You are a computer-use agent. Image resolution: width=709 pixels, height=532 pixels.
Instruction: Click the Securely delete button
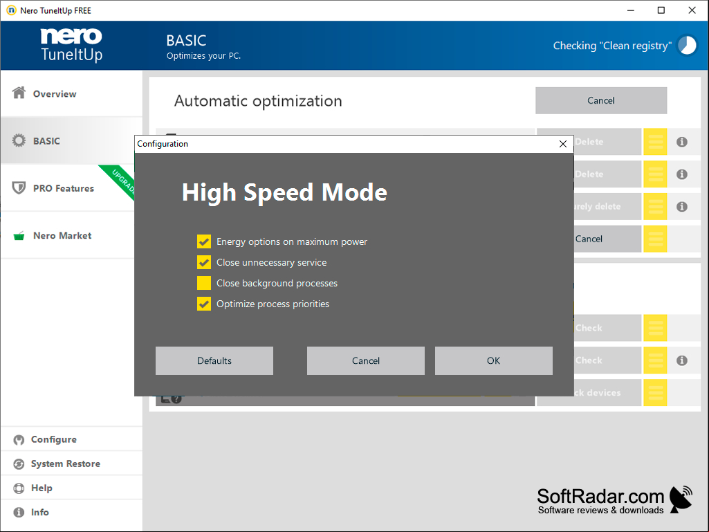coord(607,207)
